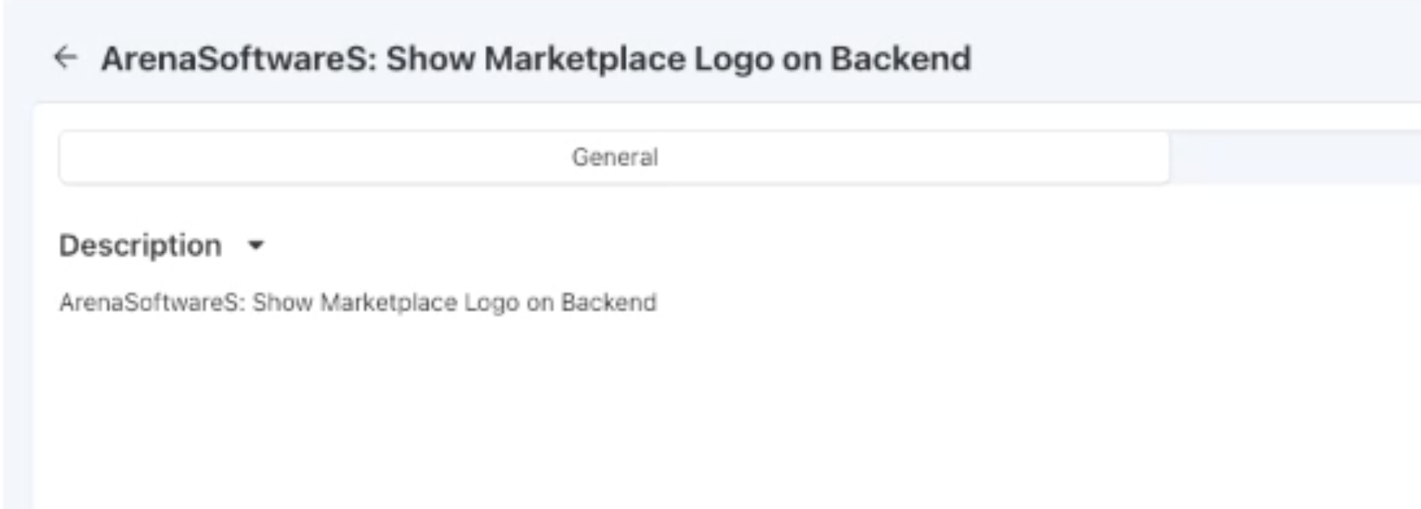Toggle the Description disclosure arrow
Screen dimensions: 1421x509
[255, 245]
